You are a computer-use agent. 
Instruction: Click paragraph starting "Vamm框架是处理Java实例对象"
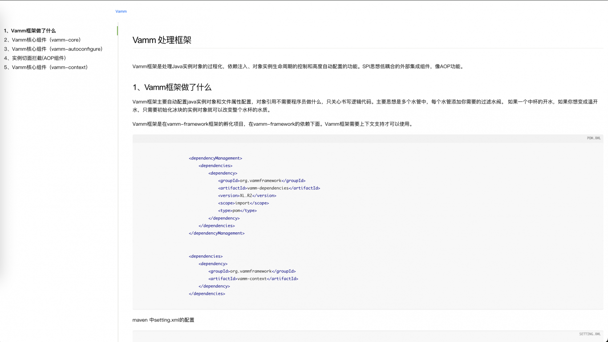(x=299, y=67)
